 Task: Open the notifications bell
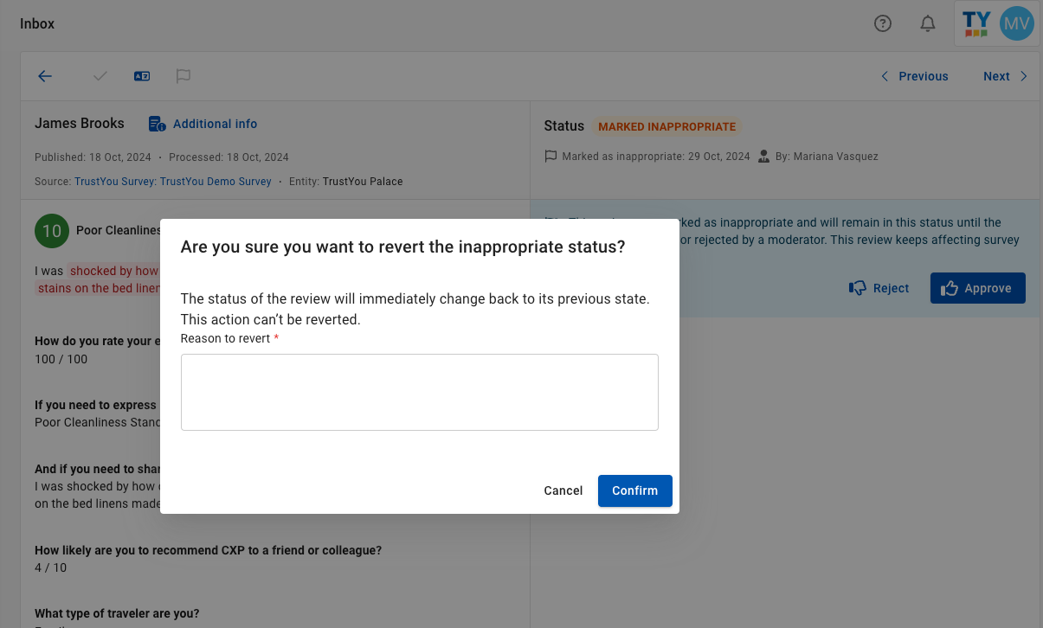[928, 23]
